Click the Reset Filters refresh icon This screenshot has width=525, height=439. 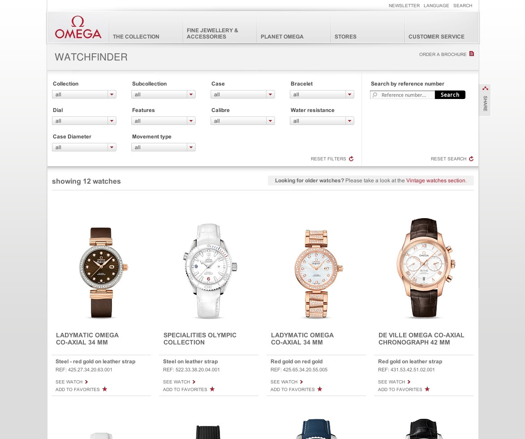point(351,159)
